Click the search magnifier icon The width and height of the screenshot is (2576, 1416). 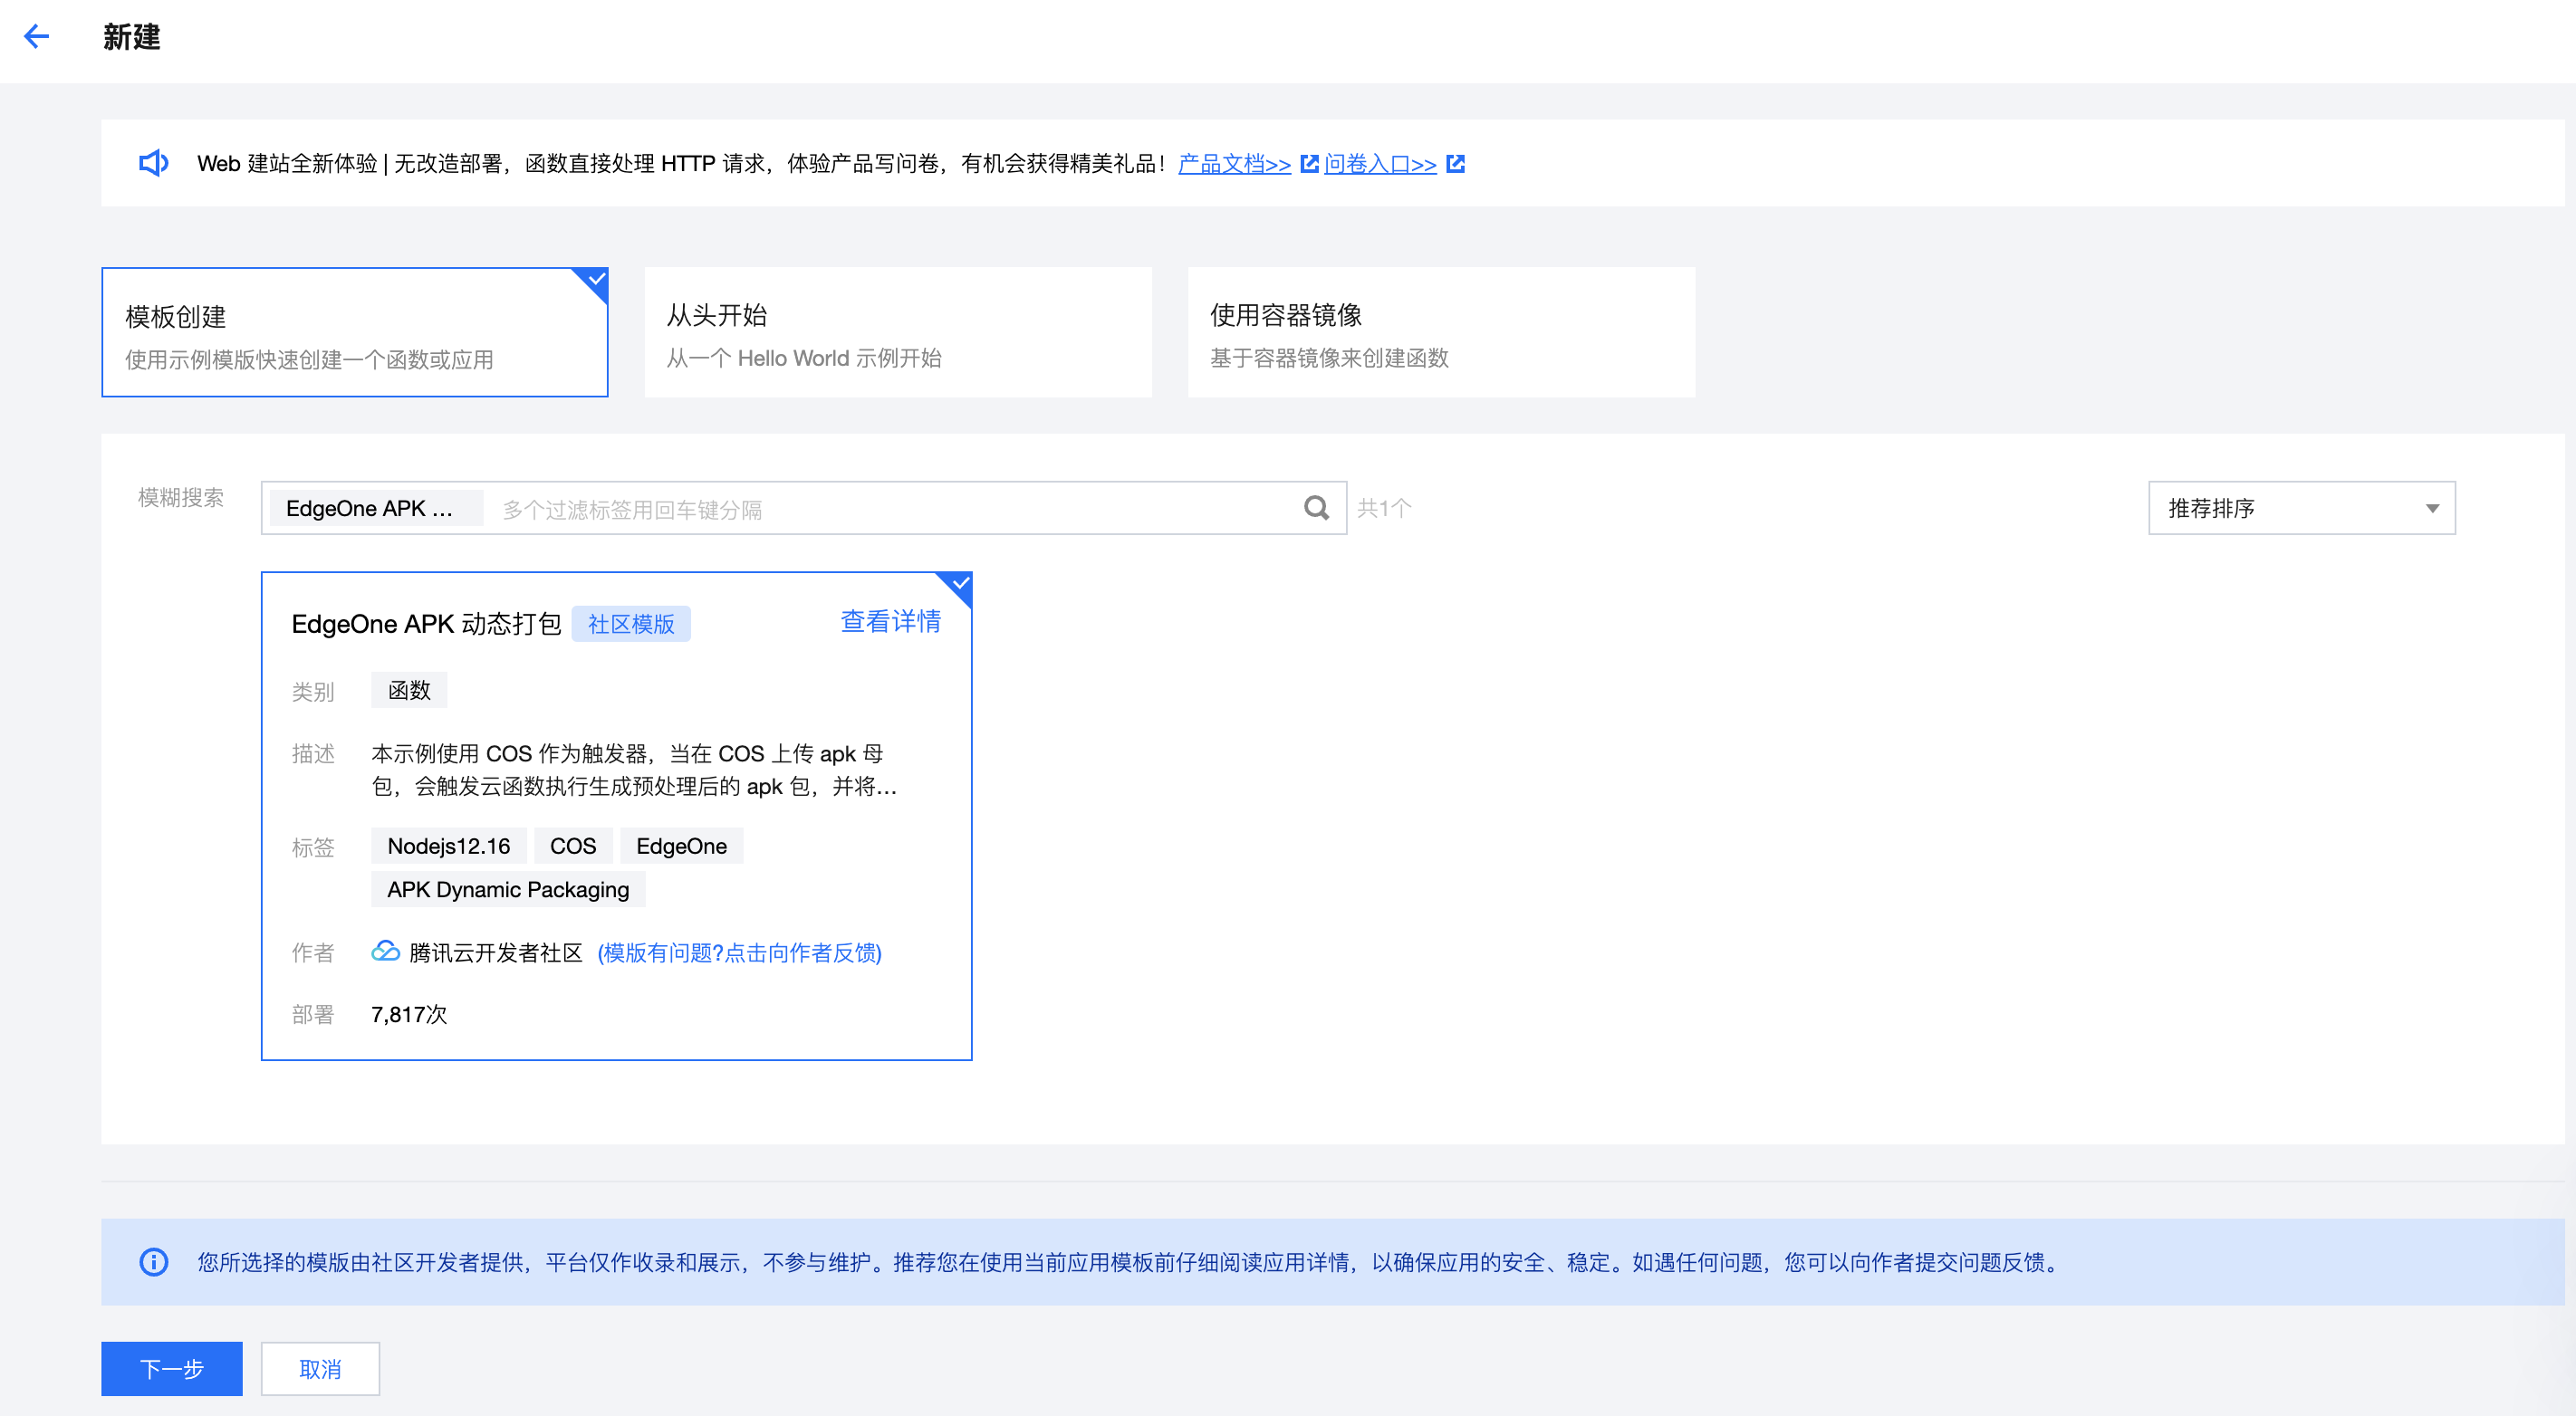pos(1316,509)
